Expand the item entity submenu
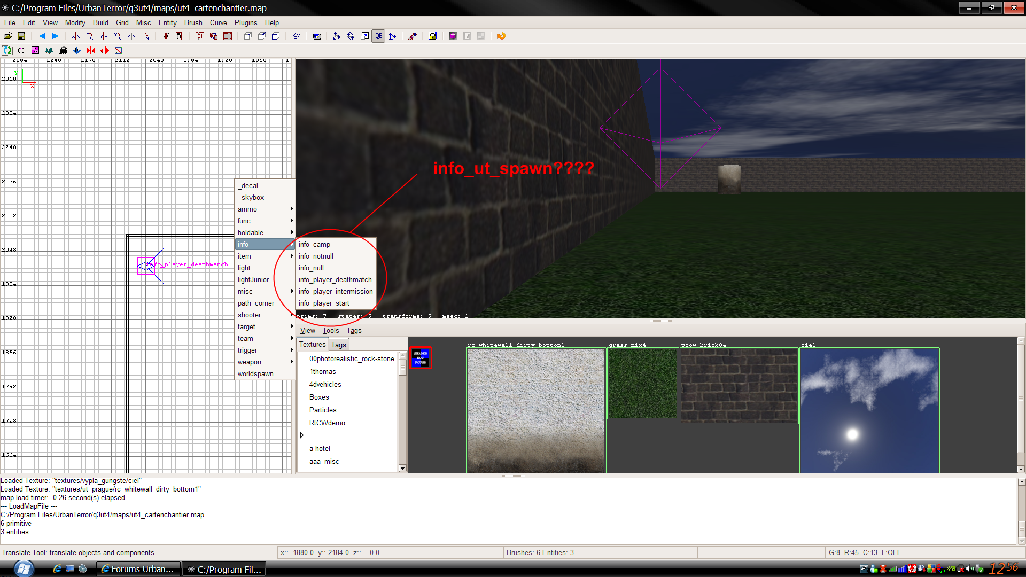 (x=265, y=256)
